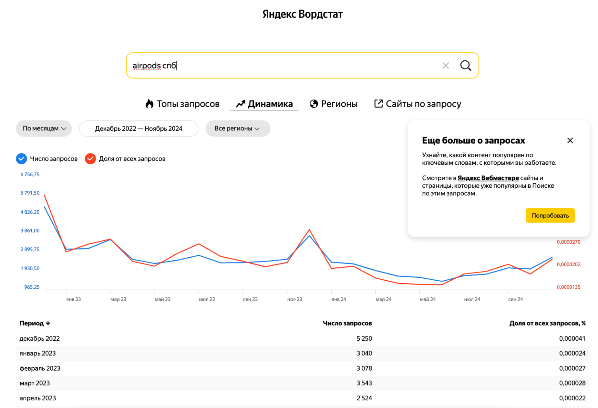Click the external link icon of Сайты по запросу
Viewport: 598px width, 408px height.
378,103
